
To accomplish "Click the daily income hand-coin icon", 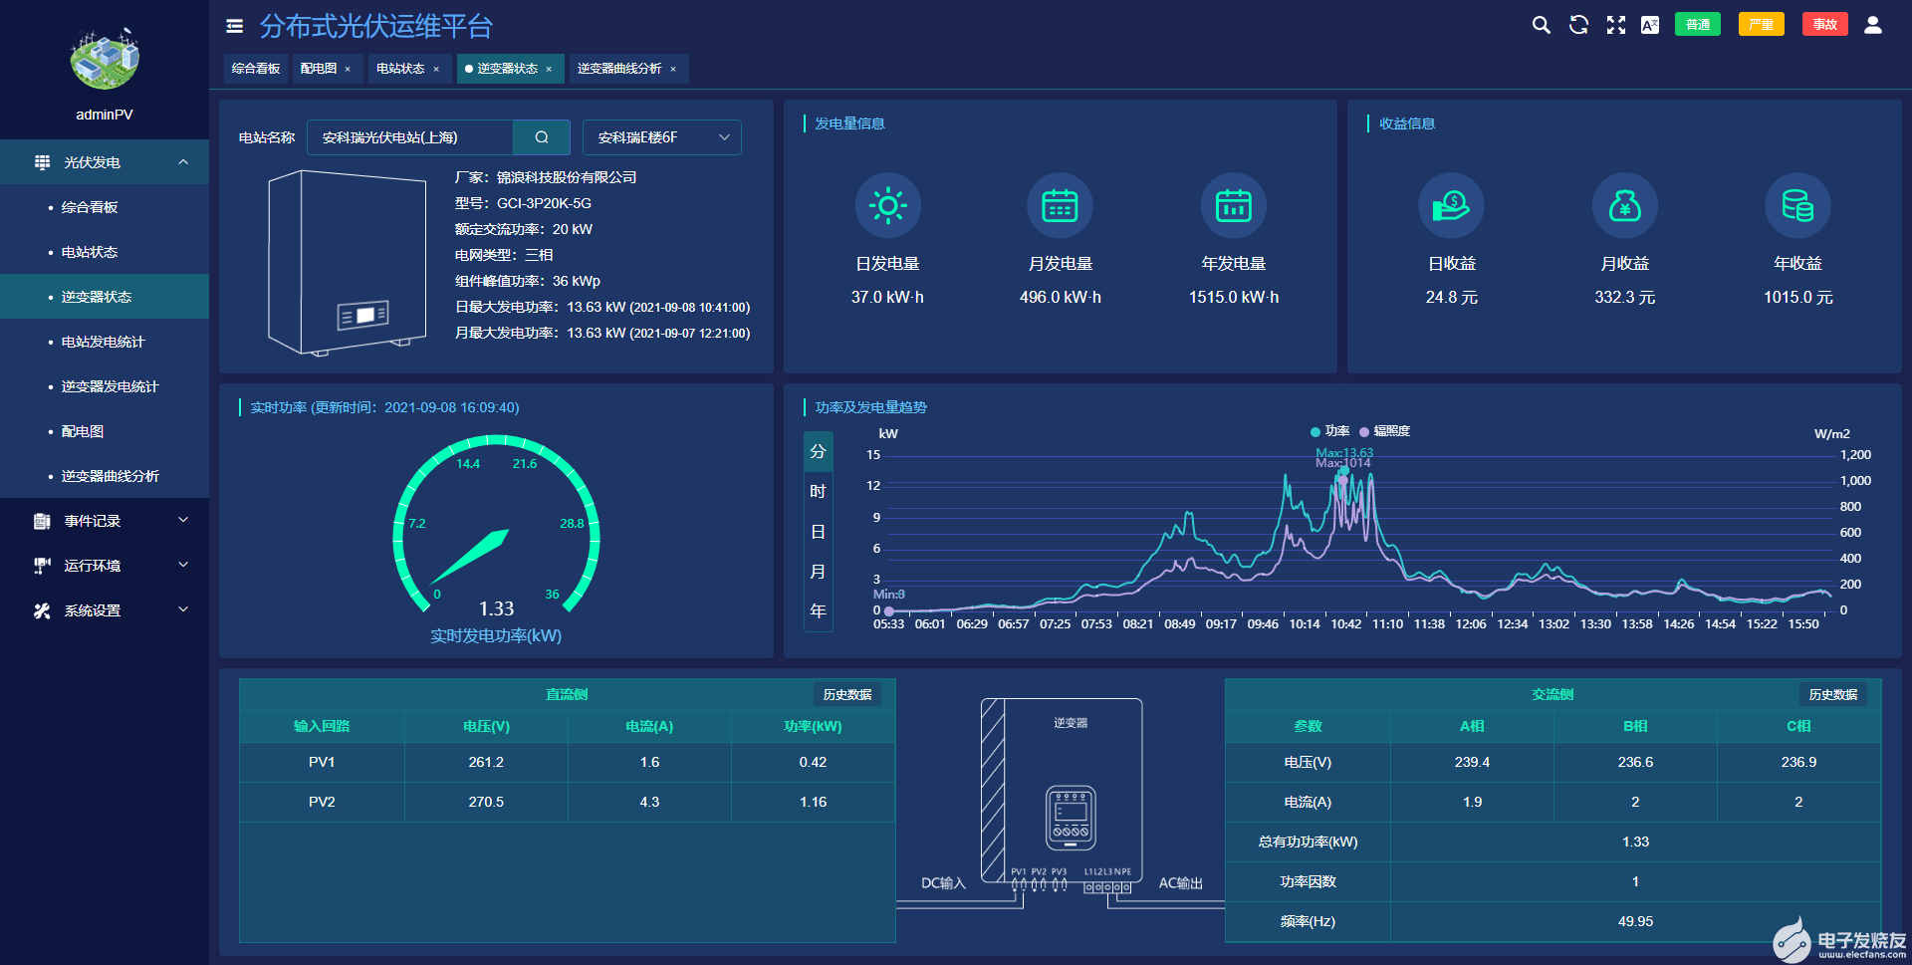I will click(1451, 206).
